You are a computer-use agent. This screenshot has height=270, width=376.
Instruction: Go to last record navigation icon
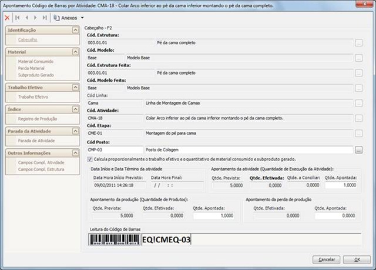45,18
